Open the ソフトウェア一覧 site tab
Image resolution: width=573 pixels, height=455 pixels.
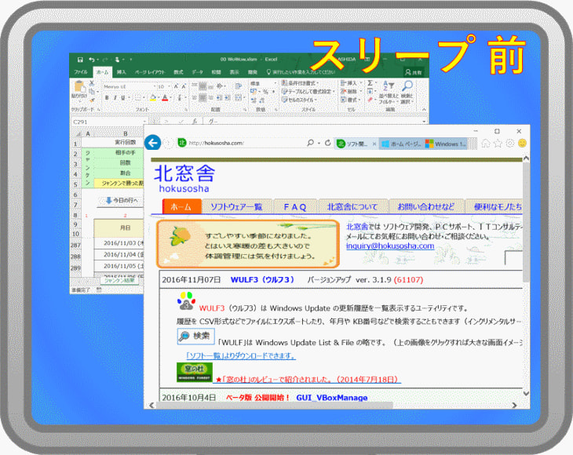(x=237, y=206)
